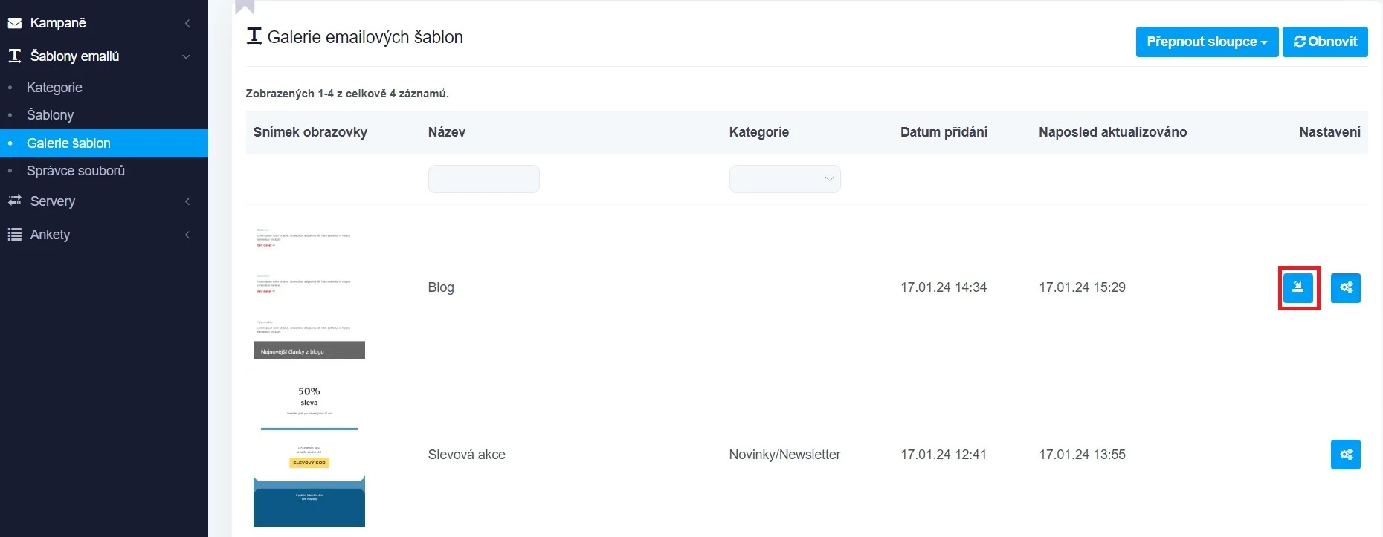Click the envelope icon beside Kampaně
Viewport: 1383px width, 537px height.
click(x=14, y=23)
